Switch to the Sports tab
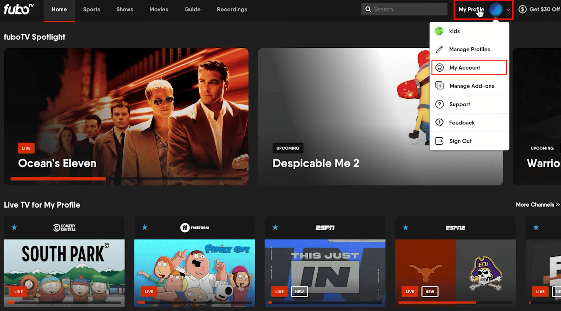The height and width of the screenshot is (311, 561). click(91, 9)
